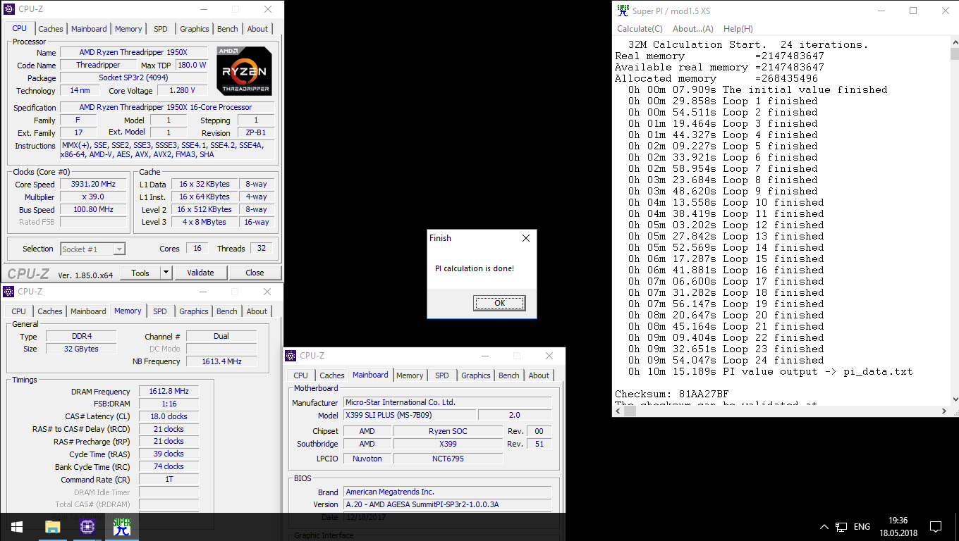Image resolution: width=959 pixels, height=541 pixels.
Task: Click the Bus Speed value 100.80 MHz
Action: pos(92,209)
